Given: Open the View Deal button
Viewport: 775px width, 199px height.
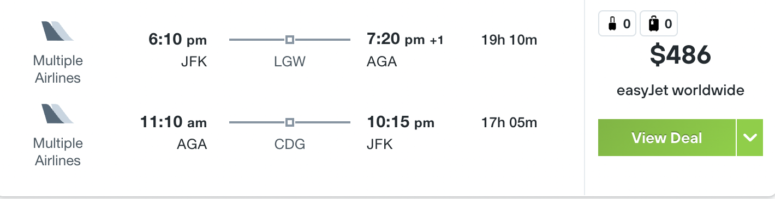Looking at the screenshot, I should tap(666, 138).
